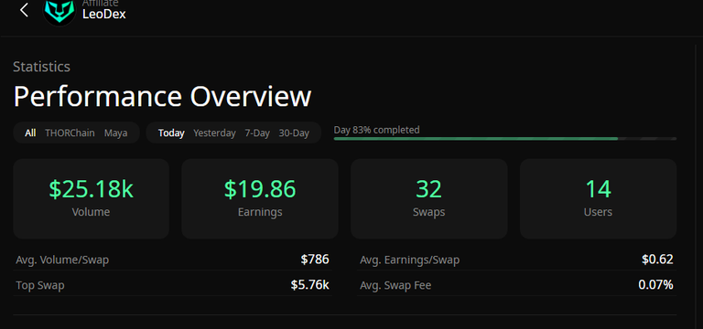Select the All networks filter
The width and height of the screenshot is (703, 329).
30,133
